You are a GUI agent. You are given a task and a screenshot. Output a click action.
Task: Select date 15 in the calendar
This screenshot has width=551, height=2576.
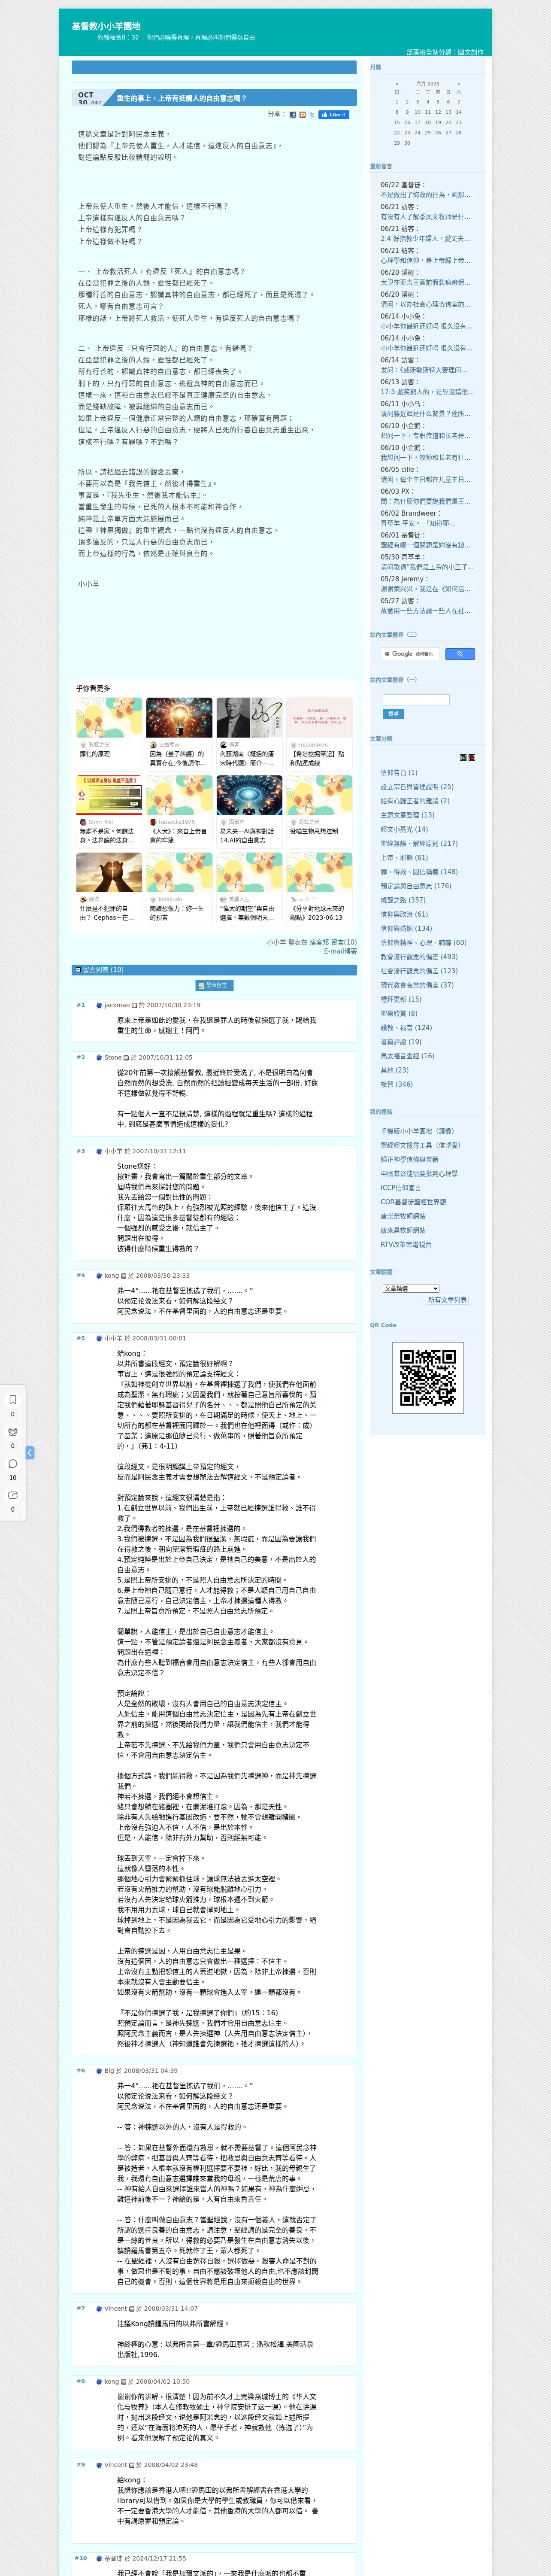397,122
